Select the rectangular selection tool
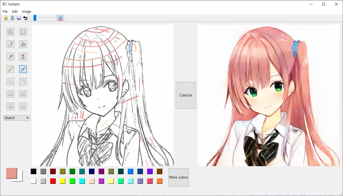This screenshot has width=343, height=196. coord(23,32)
